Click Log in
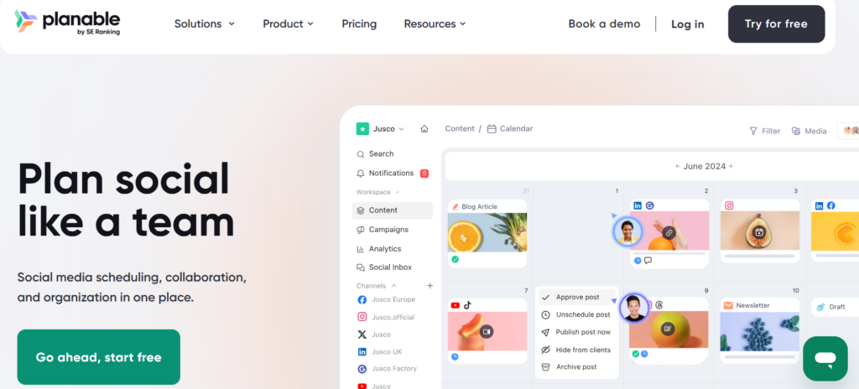 pyautogui.click(x=688, y=24)
